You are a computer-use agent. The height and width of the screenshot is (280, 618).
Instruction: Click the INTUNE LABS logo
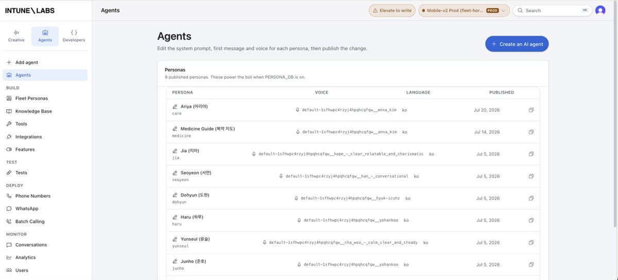click(29, 10)
